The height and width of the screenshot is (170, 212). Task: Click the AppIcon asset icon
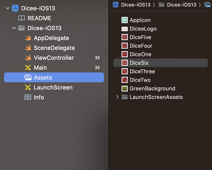coord(125,20)
